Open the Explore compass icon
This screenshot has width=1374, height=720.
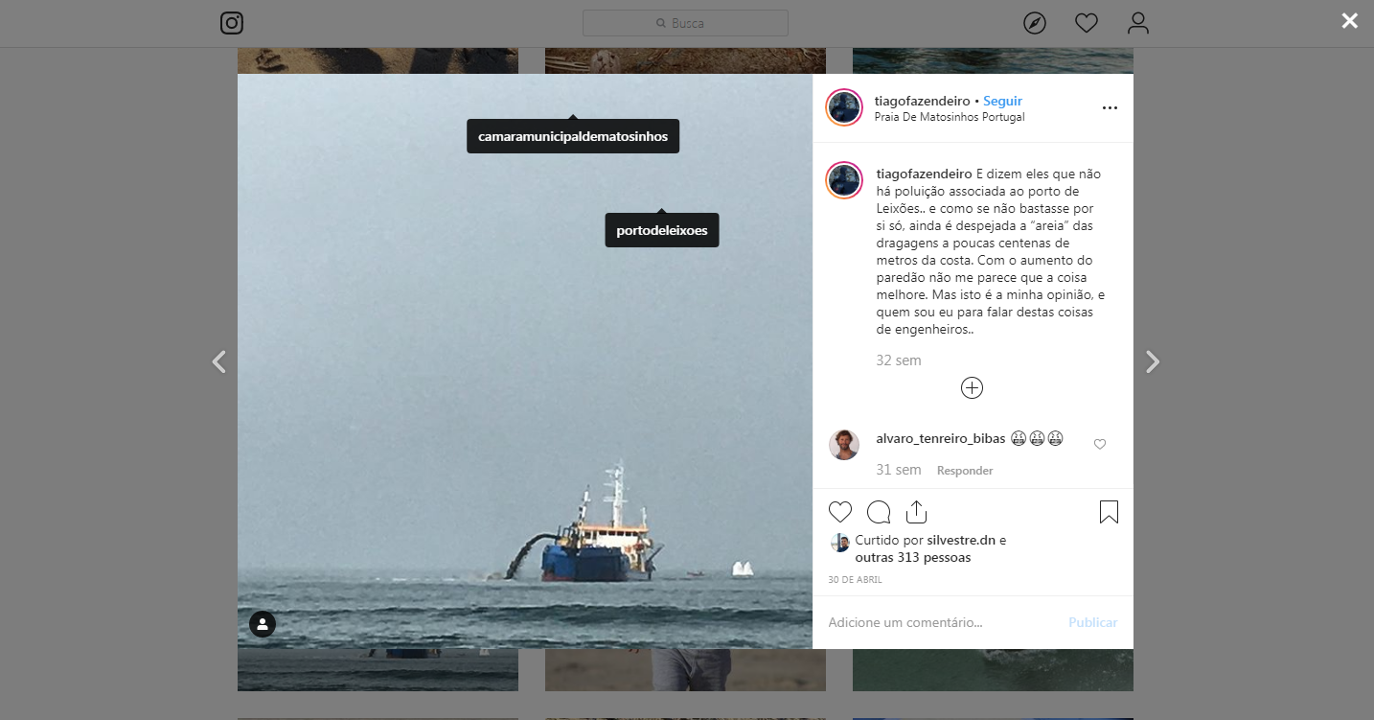click(1035, 23)
